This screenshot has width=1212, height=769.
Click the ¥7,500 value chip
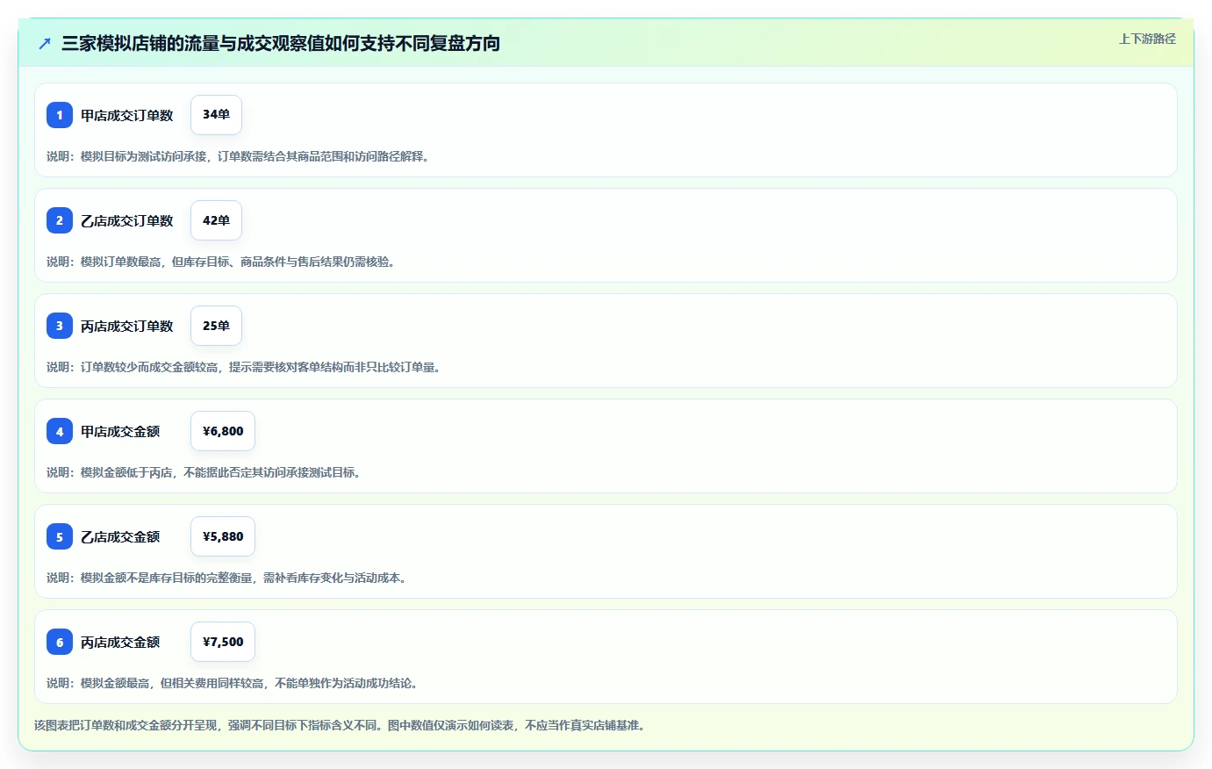(223, 642)
